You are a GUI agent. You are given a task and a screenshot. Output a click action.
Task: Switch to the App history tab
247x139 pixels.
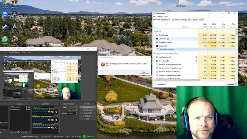pyautogui.click(x=176, y=20)
